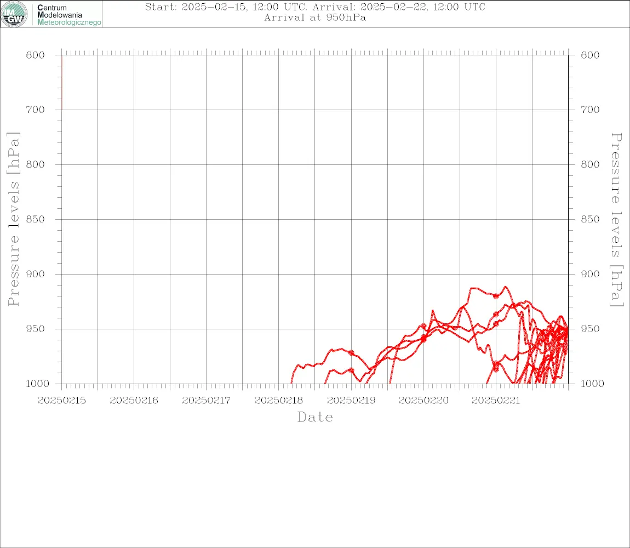Screen dimensions: 630x548
Task: Click date label 20250221
Action: click(496, 401)
